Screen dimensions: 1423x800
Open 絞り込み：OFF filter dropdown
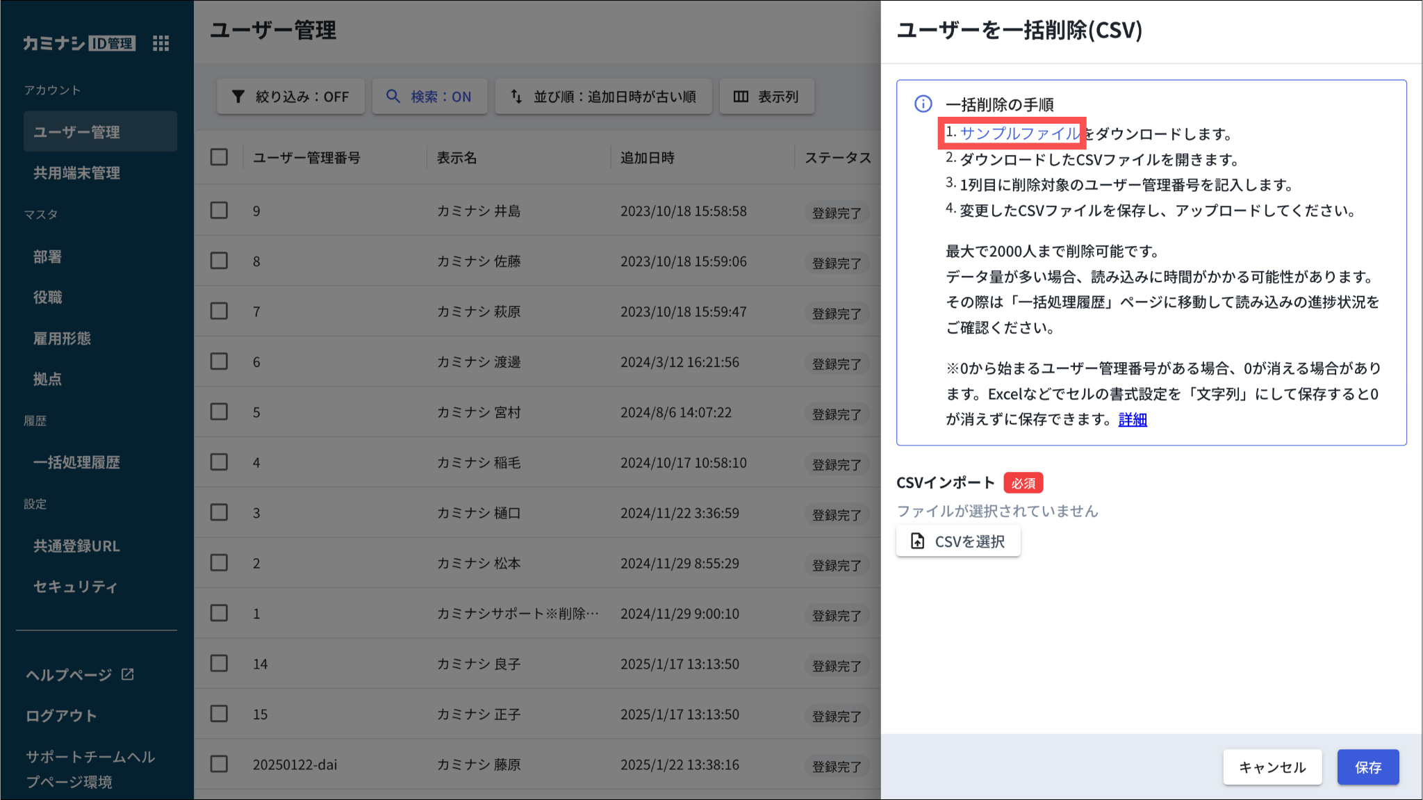point(290,97)
